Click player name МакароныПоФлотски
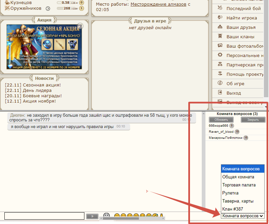The width and height of the screenshot is (269, 224). (225, 138)
